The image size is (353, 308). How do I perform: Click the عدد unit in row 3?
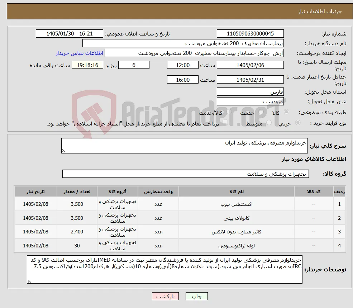tap(158, 232)
